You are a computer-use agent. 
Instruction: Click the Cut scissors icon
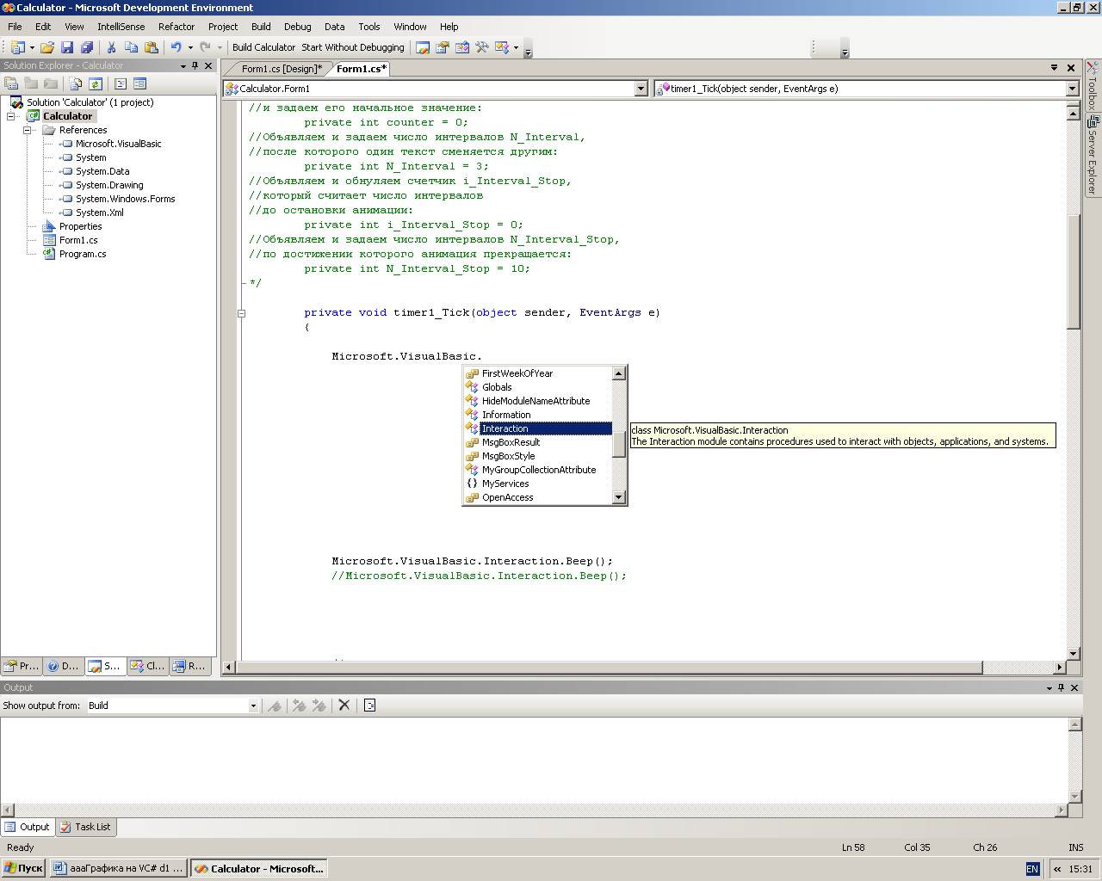pyautogui.click(x=111, y=47)
